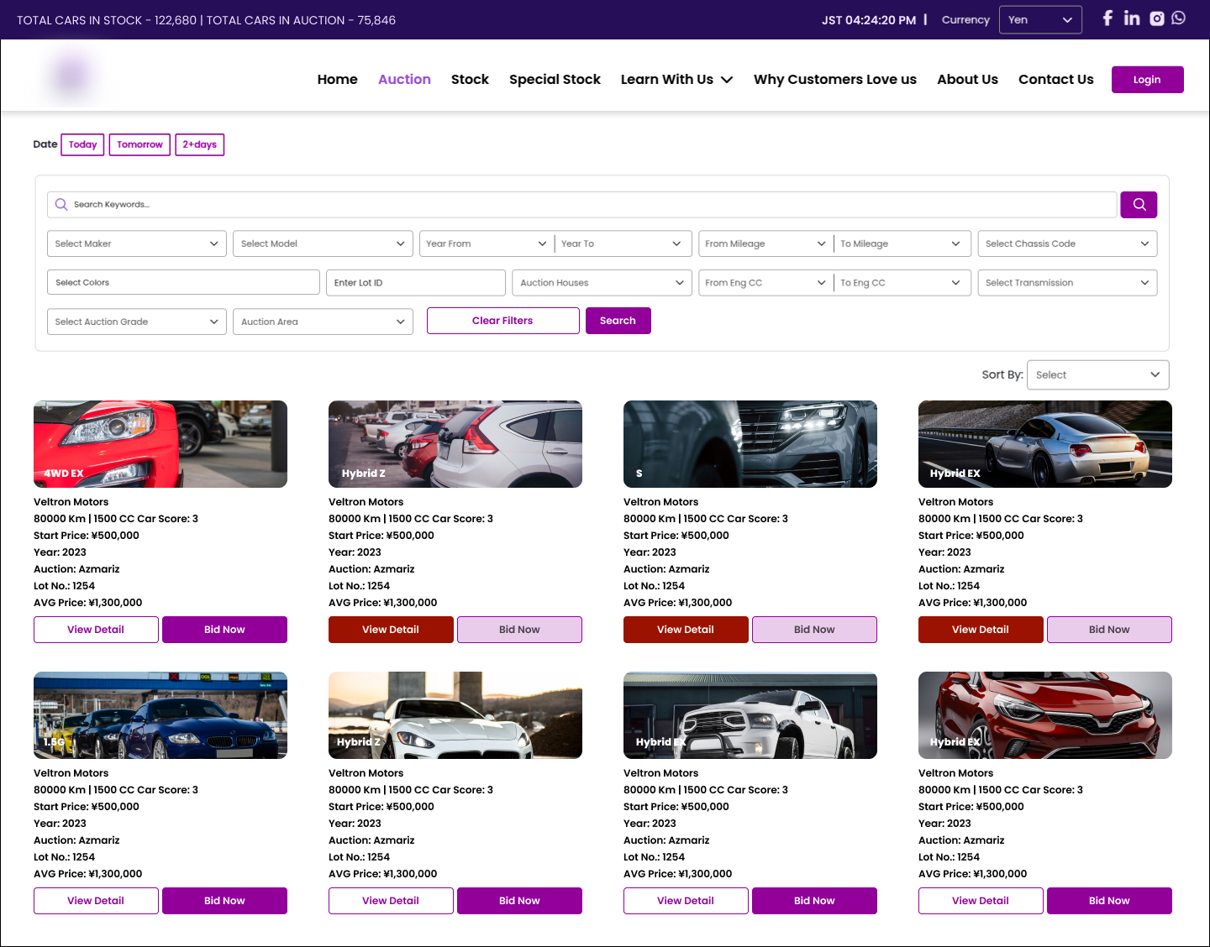1210x947 pixels.
Task: Go to the Home menu item
Action: (x=338, y=79)
